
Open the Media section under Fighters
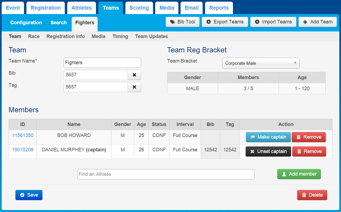[98, 36]
